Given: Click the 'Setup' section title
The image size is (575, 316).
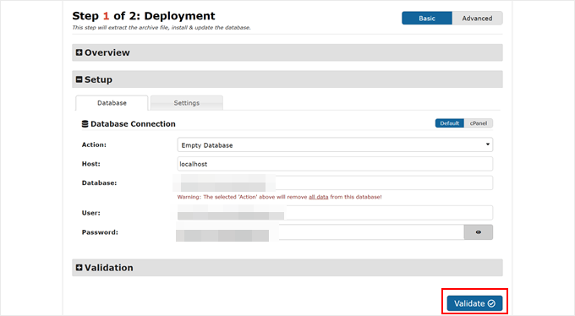Looking at the screenshot, I should click(98, 79).
